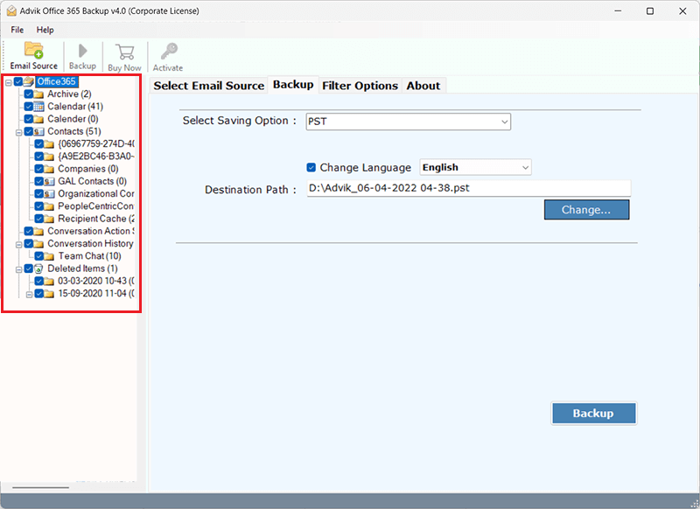Click the Companies (0) folder icon
This screenshot has height=509, width=700.
pos(49,169)
